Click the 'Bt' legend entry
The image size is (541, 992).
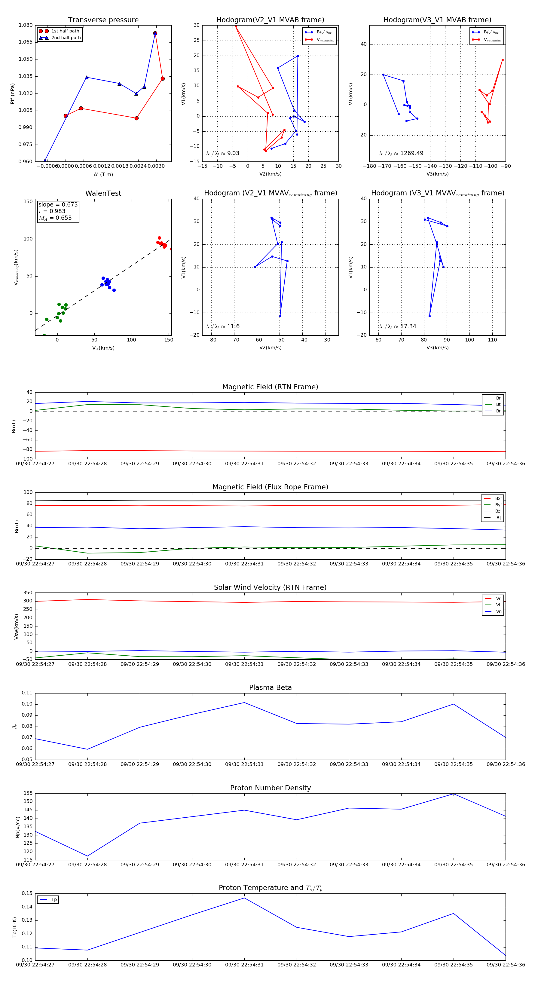pos(493,404)
